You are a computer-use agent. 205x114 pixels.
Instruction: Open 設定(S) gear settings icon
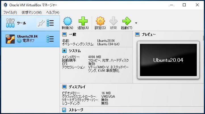100,21
